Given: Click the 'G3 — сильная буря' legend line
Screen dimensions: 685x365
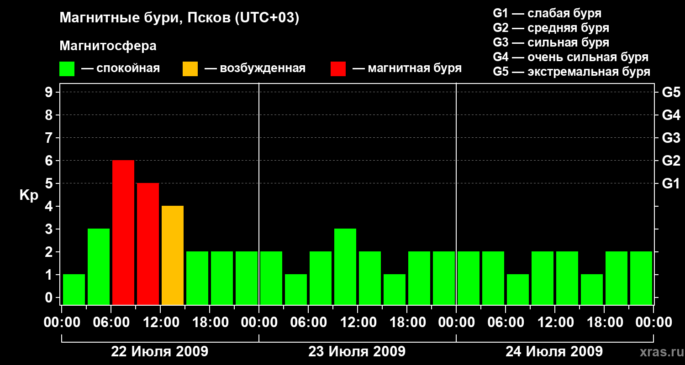Looking at the screenshot, I should (551, 42).
